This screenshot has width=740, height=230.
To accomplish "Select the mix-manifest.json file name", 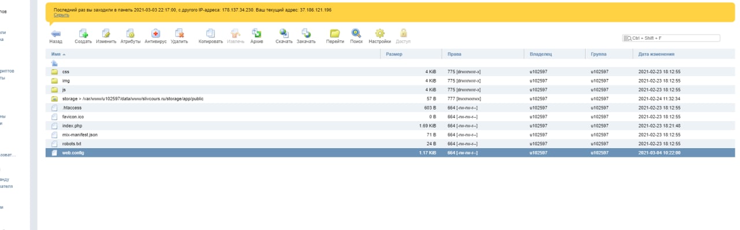I will tap(80, 134).
